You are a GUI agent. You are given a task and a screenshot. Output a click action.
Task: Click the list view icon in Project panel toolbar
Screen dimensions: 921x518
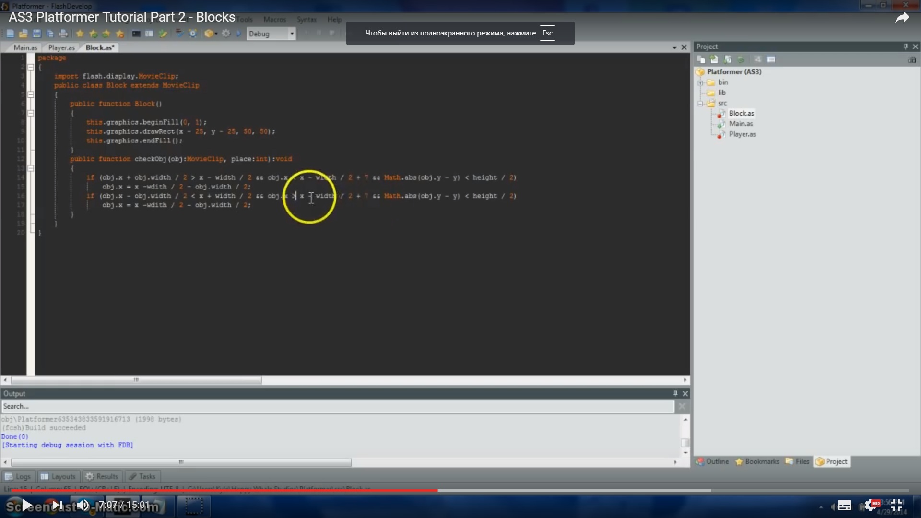pos(771,59)
